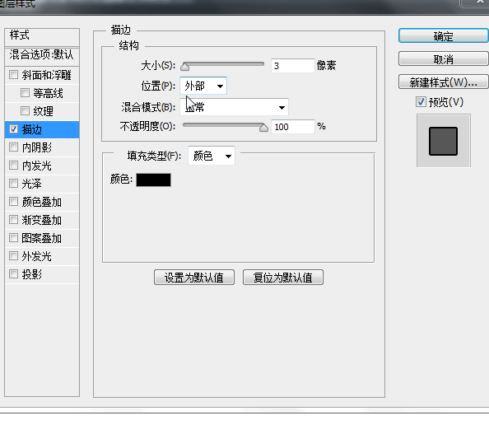Enable the 内发光 checkbox
The width and height of the screenshot is (489, 425).
pos(13,165)
